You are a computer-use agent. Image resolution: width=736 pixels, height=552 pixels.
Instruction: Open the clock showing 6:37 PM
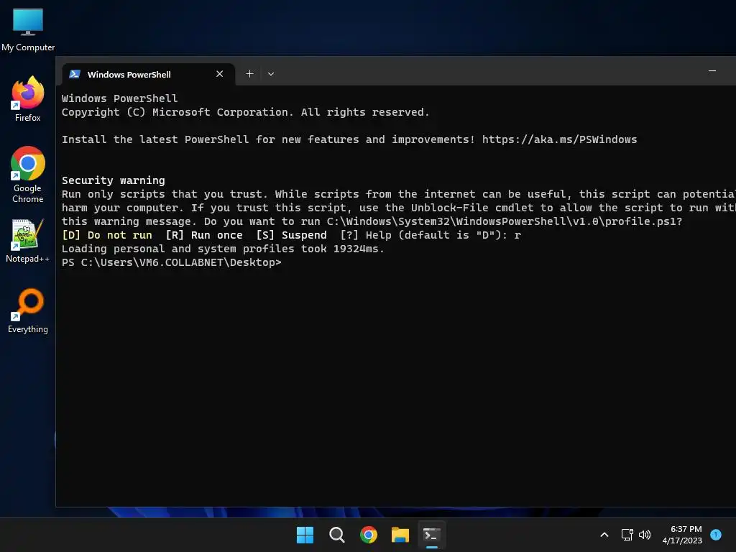point(682,535)
